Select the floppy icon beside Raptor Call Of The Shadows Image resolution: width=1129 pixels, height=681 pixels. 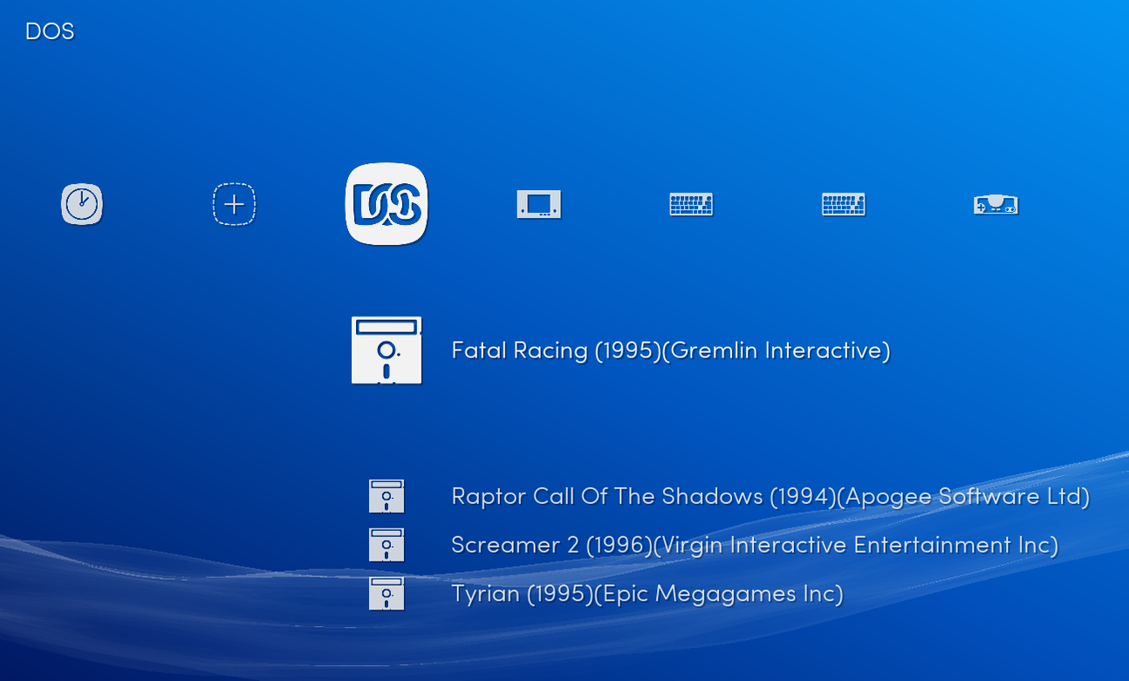(x=387, y=495)
